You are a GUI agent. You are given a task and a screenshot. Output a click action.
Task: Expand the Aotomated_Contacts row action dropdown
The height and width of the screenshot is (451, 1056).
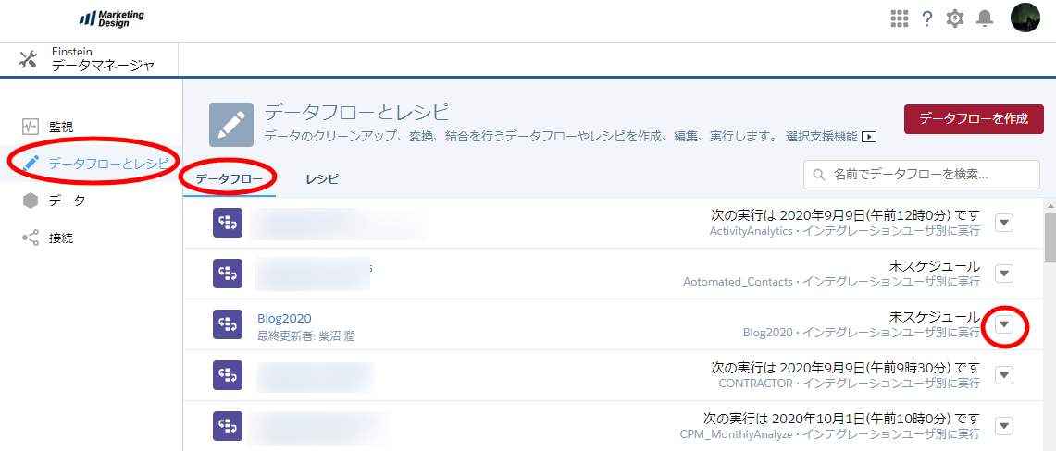pyautogui.click(x=1005, y=274)
